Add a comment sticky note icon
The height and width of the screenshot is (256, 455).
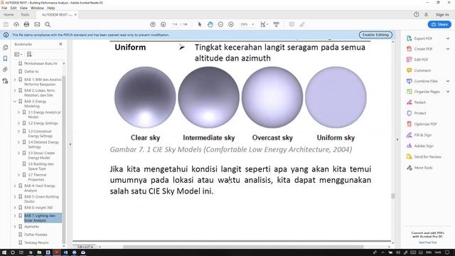point(291,25)
